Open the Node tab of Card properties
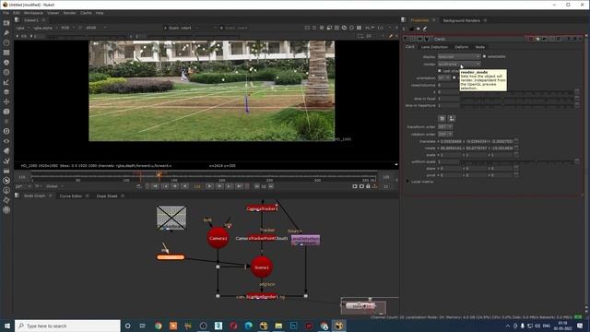 pyautogui.click(x=479, y=47)
